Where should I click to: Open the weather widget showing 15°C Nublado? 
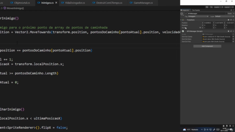(x=191, y=129)
